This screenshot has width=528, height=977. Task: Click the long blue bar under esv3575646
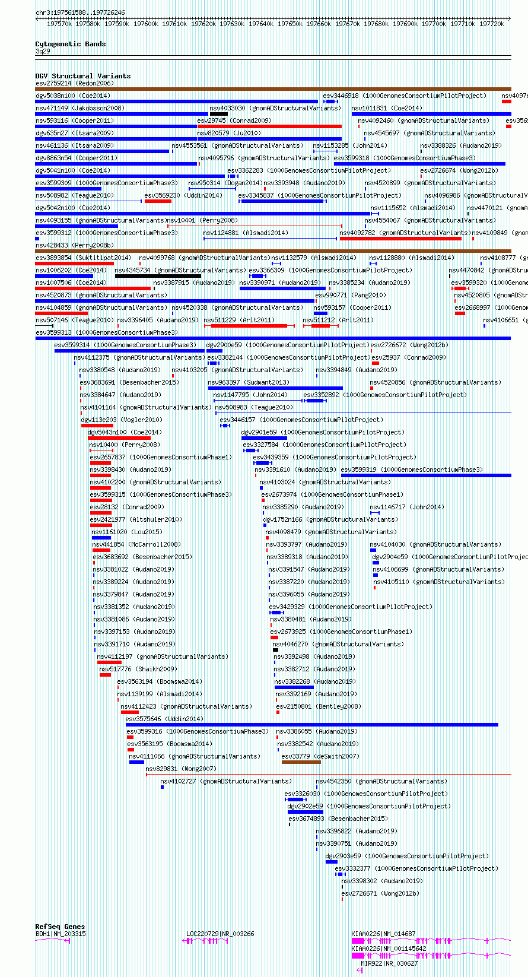(x=312, y=725)
